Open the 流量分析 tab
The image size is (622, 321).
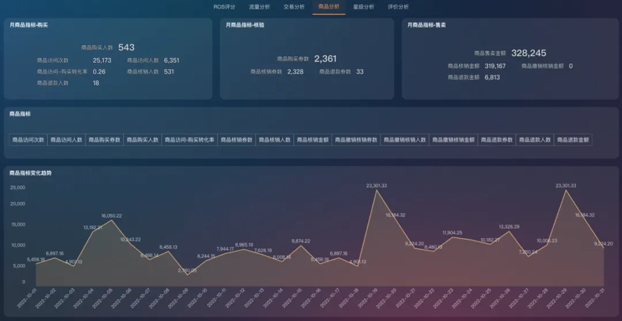pos(259,7)
